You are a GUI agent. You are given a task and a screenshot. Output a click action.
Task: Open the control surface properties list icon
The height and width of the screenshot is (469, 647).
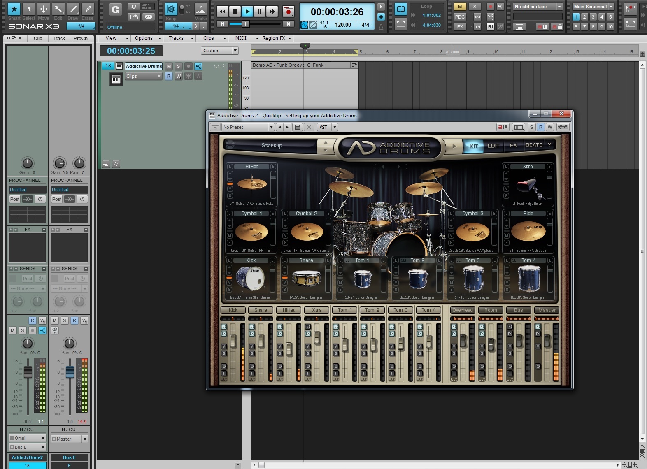click(x=519, y=27)
